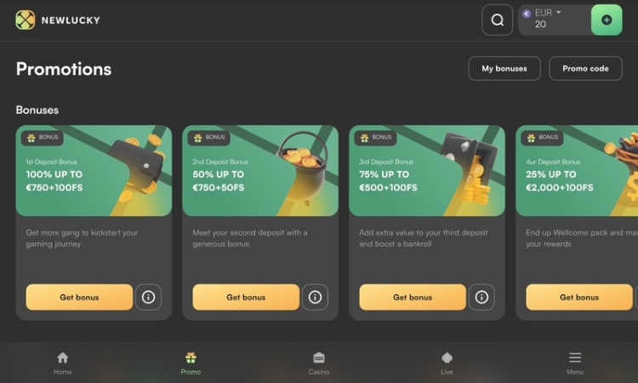Click the 75% up to €500+100FS banner
638x383 pixels.
pyautogui.click(x=427, y=170)
